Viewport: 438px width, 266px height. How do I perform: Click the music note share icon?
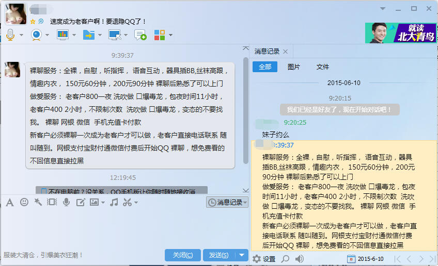[114, 202]
